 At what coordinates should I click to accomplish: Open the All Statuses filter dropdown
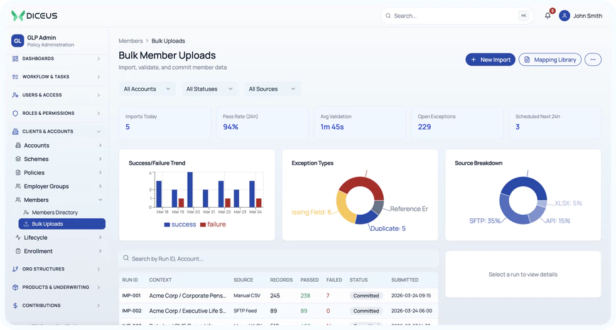(x=209, y=89)
